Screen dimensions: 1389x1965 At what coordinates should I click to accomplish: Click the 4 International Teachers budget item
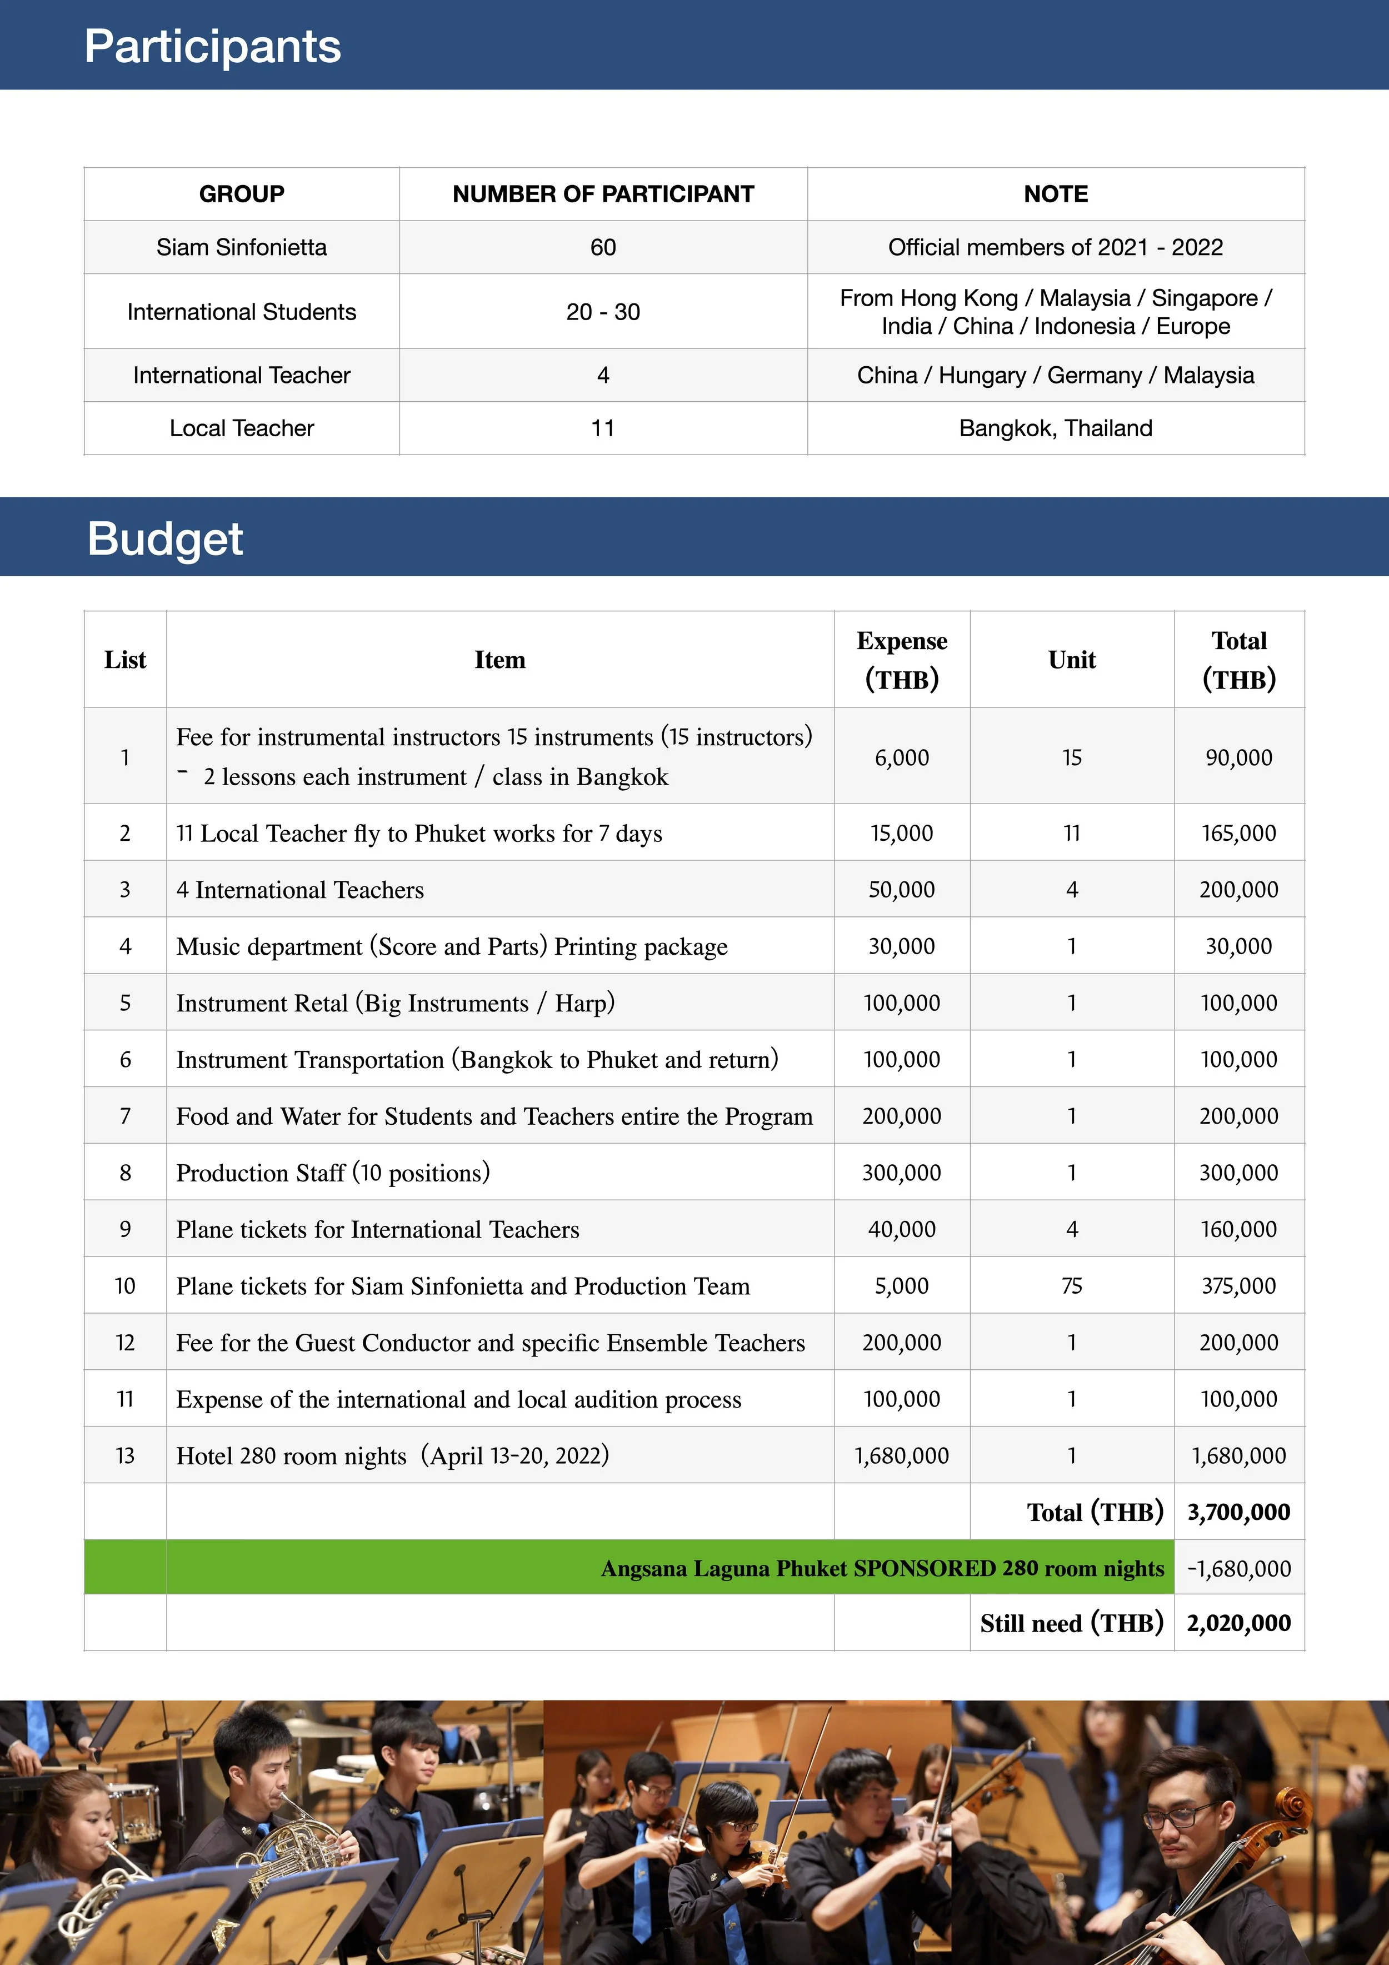[x=299, y=890]
